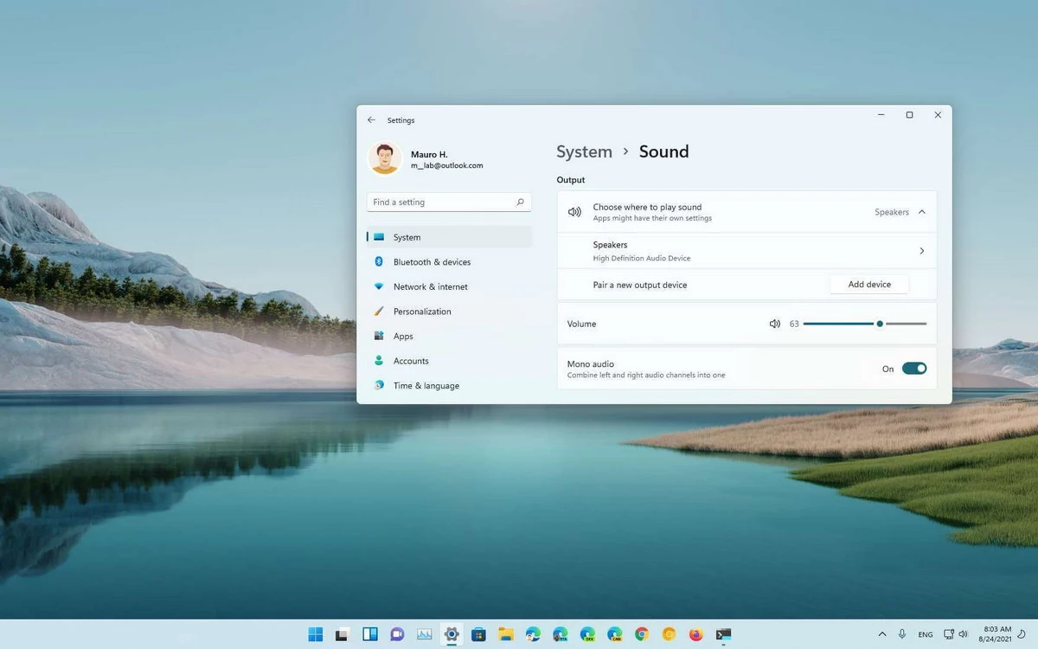Click the speaker icon next to Volume
The width and height of the screenshot is (1038, 649).
click(x=774, y=324)
